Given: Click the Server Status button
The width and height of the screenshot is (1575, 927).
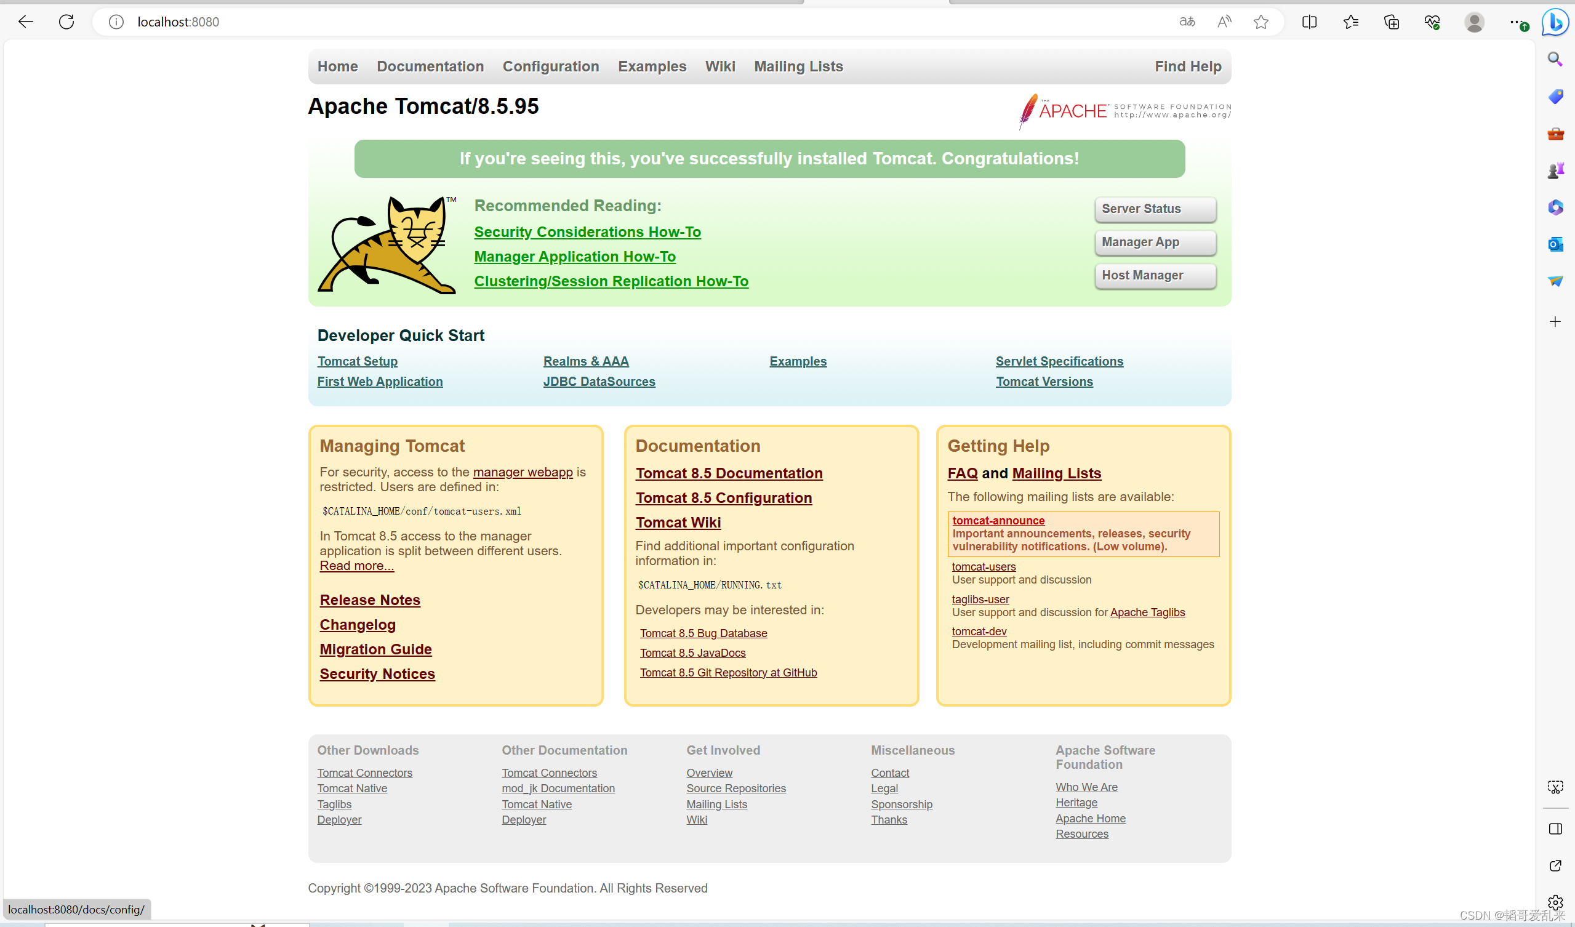Looking at the screenshot, I should 1155,209.
